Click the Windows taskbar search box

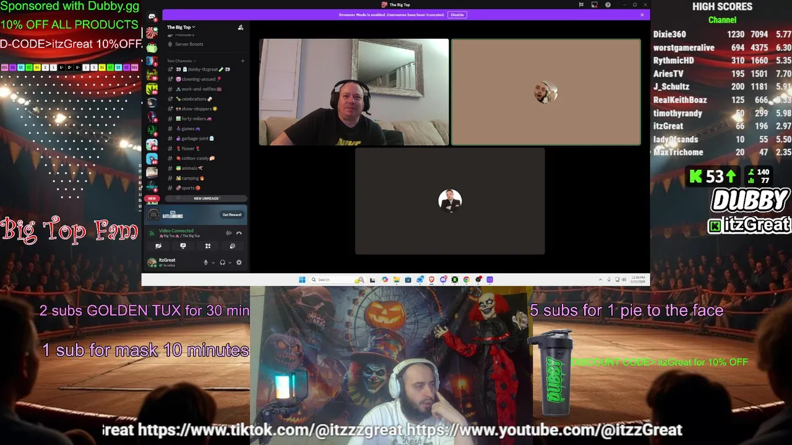coord(337,280)
